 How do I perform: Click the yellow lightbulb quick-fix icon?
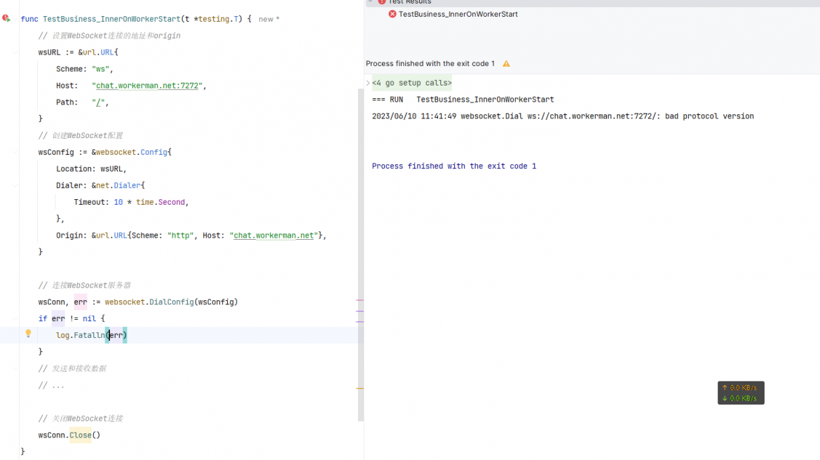[x=28, y=333]
